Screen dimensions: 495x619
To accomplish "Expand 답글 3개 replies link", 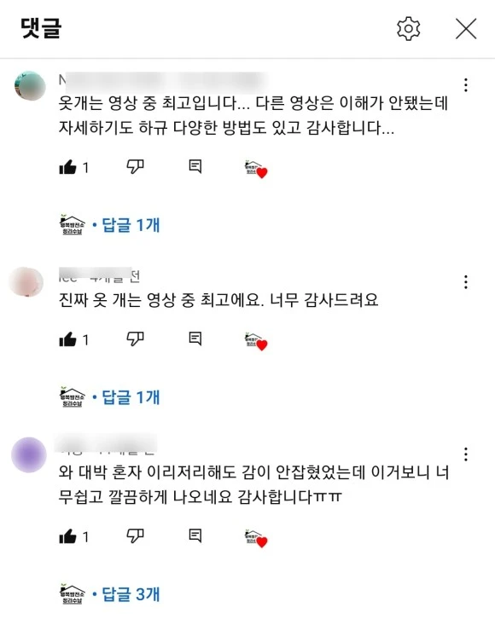I will coord(131,594).
